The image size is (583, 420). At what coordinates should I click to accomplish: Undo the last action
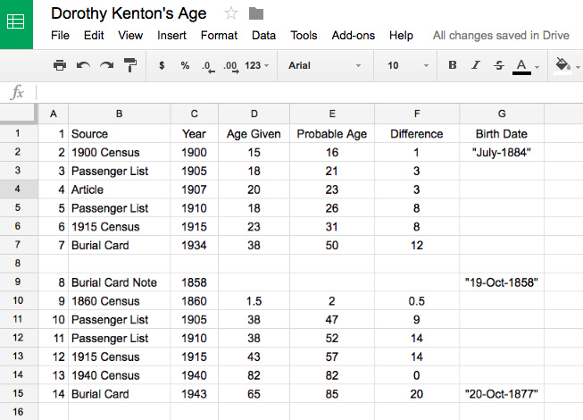(x=83, y=65)
